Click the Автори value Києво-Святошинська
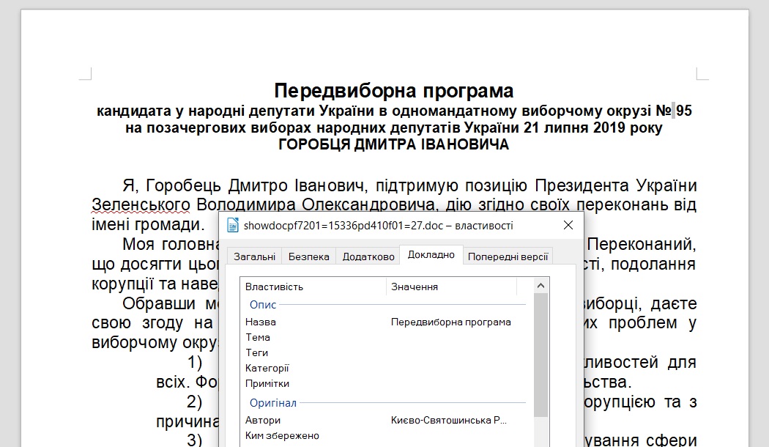The width and height of the screenshot is (769, 447). 448,420
